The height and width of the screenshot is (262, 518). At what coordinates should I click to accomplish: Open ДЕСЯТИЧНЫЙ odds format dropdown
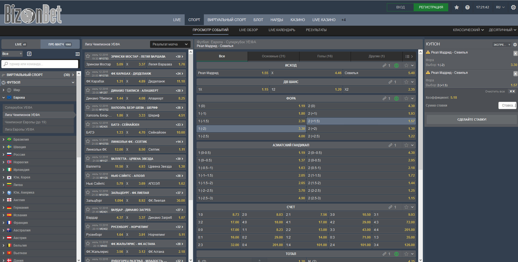point(503,30)
